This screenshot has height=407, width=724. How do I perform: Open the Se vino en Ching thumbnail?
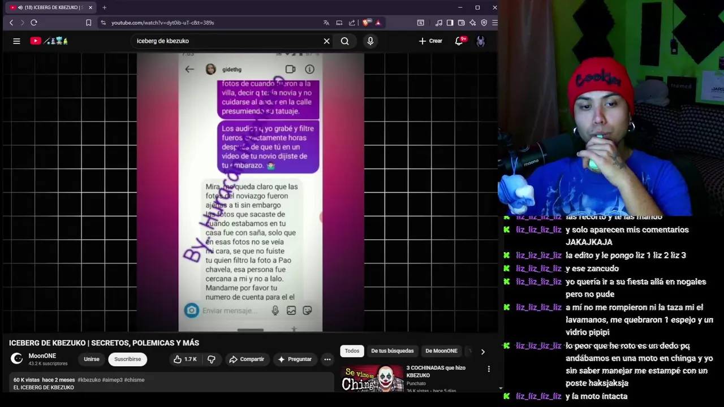pos(371,378)
